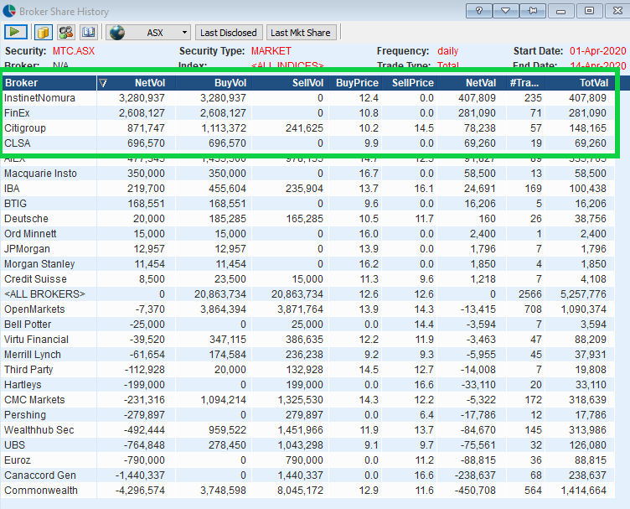The width and height of the screenshot is (630, 509).
Task: Click the daily frequency value
Action: pyautogui.click(x=447, y=51)
